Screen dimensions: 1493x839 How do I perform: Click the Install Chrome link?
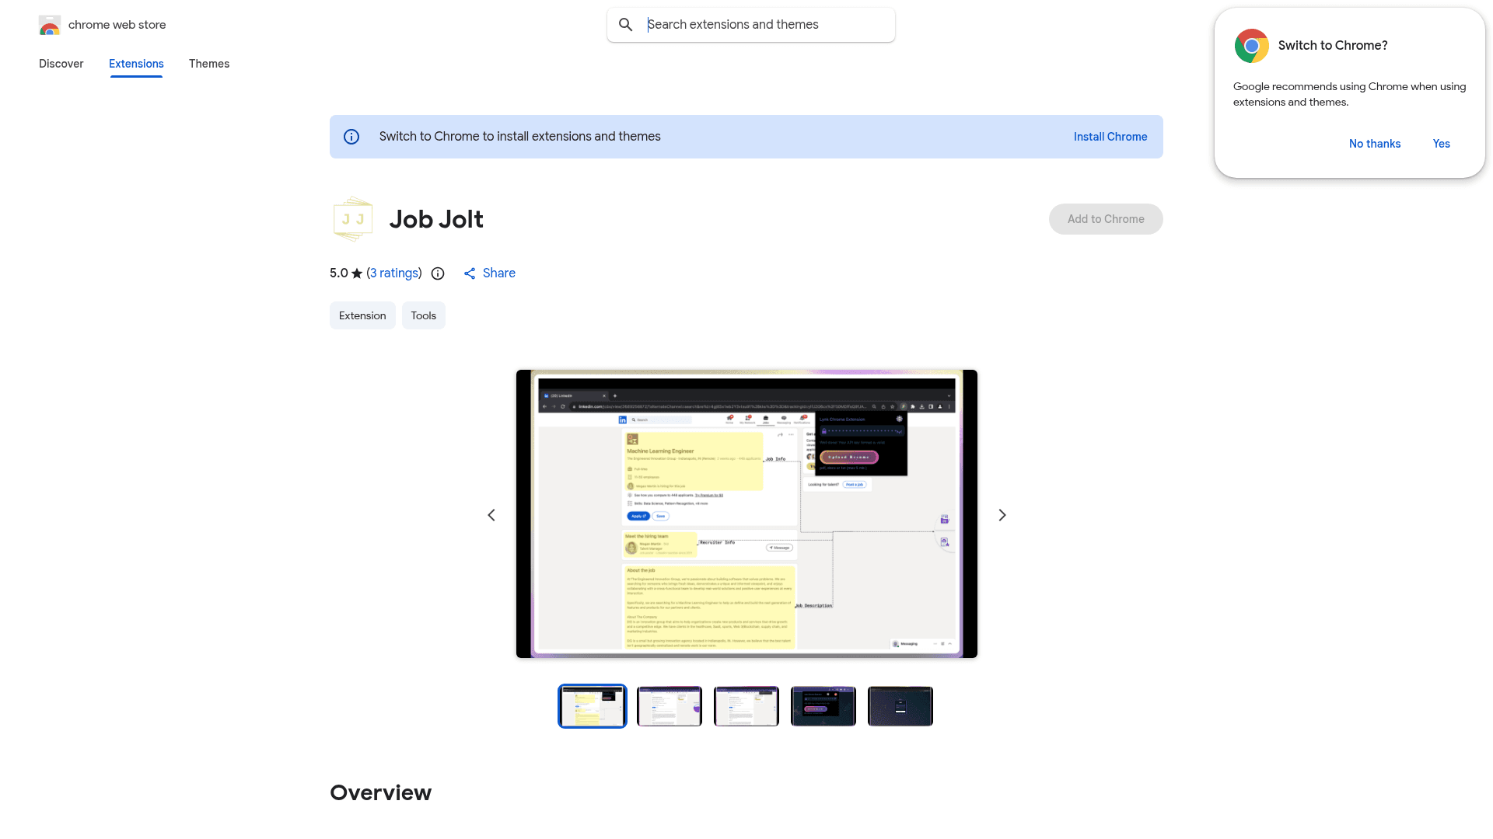(1110, 136)
